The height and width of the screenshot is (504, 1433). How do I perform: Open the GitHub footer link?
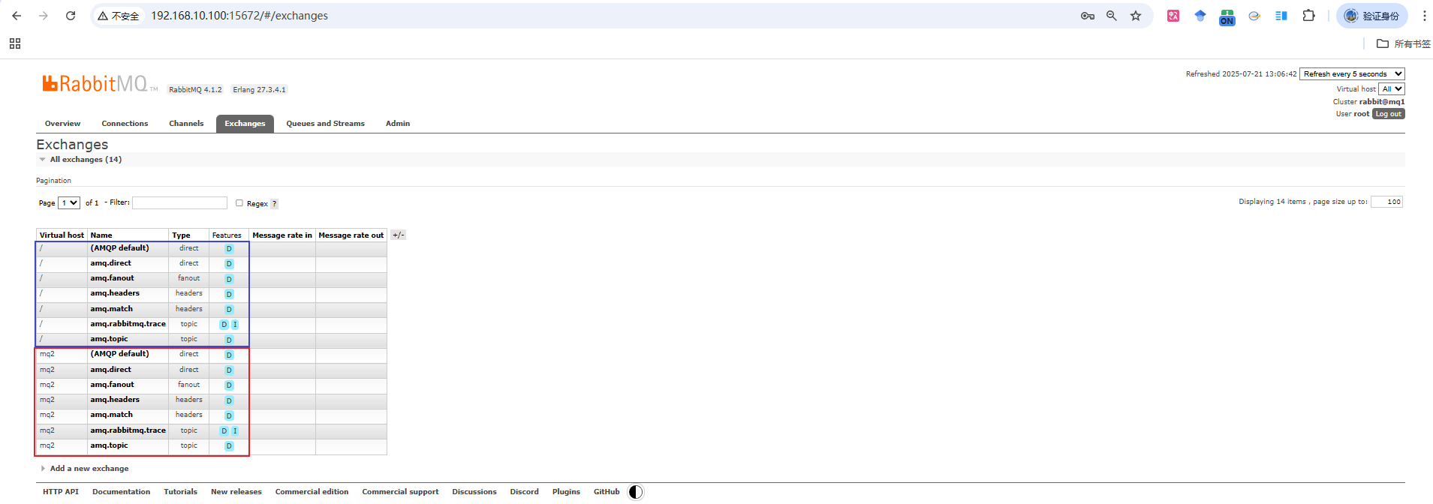pyautogui.click(x=607, y=492)
